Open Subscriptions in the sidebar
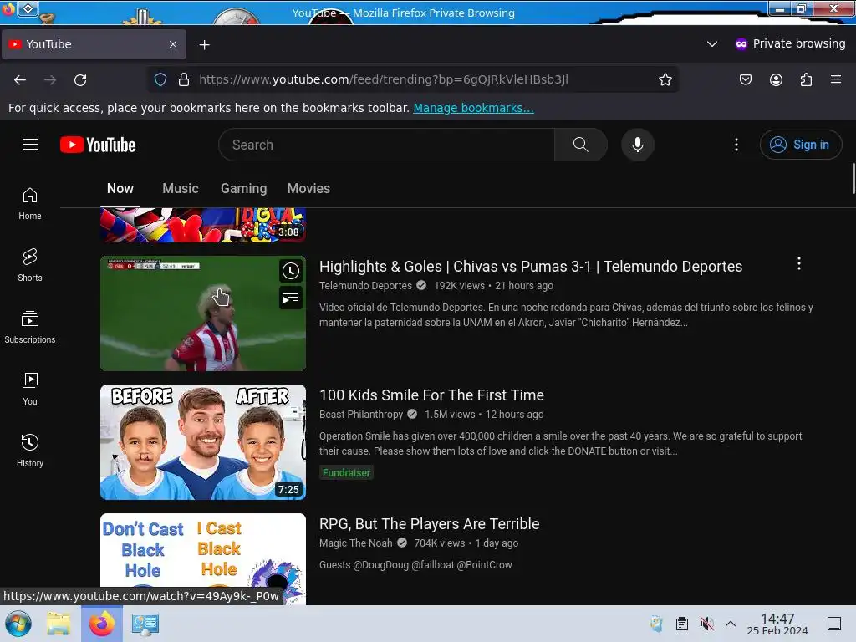856x642 pixels. pos(30,327)
